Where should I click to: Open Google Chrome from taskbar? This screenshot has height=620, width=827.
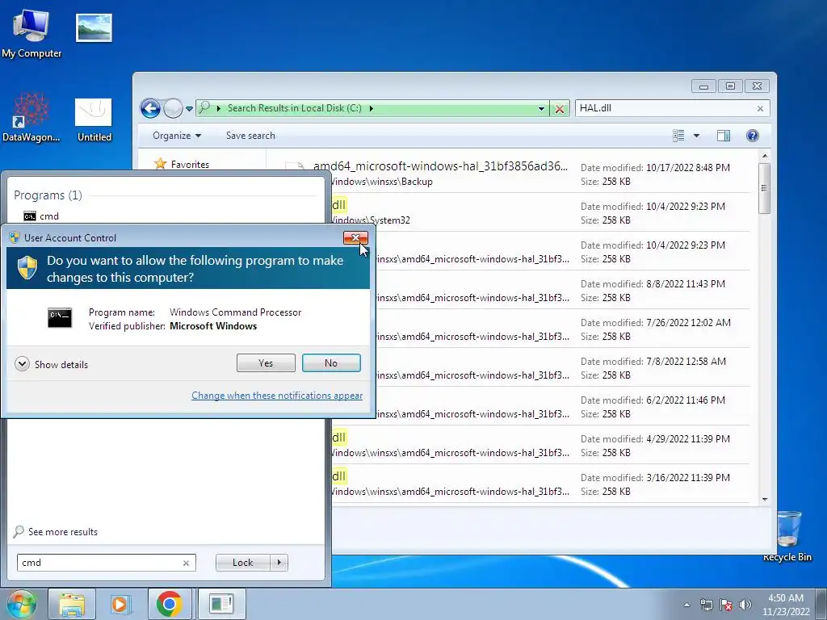[169, 604]
